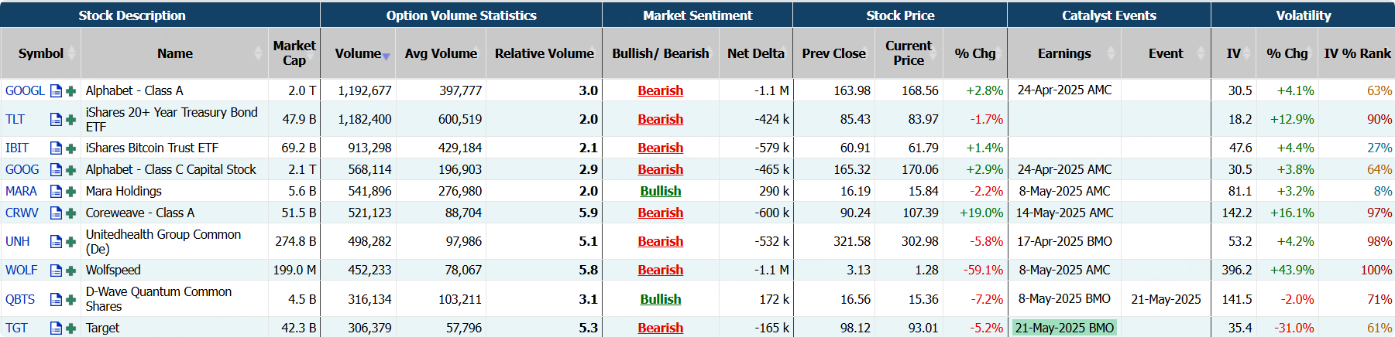Add QBTS with the green plus icon
This screenshot has height=337, width=1395.
coord(71,300)
